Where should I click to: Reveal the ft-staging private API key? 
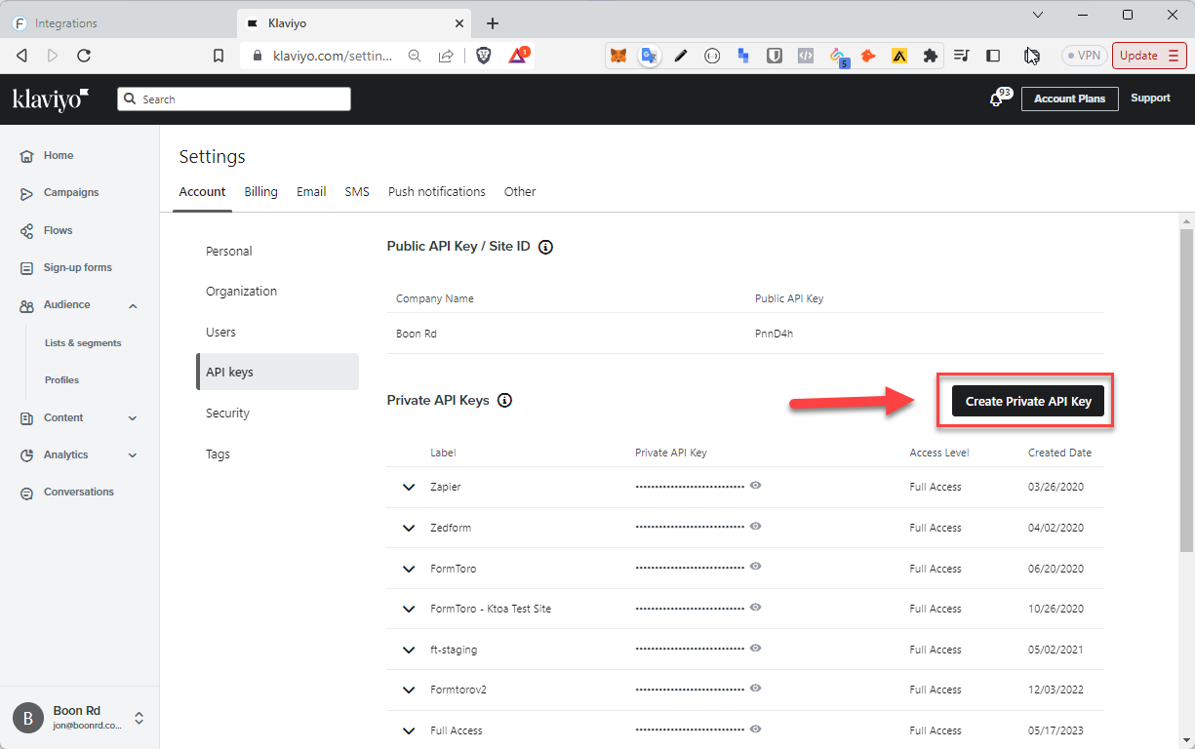point(755,648)
